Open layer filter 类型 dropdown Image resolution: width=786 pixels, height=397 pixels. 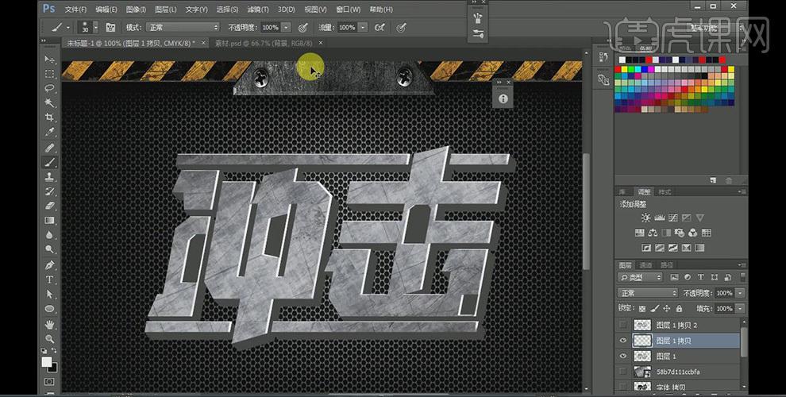(642, 277)
